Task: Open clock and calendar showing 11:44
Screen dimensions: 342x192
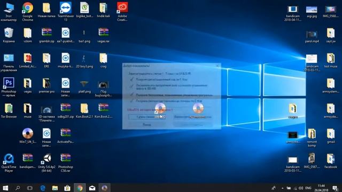Action: click(x=321, y=188)
